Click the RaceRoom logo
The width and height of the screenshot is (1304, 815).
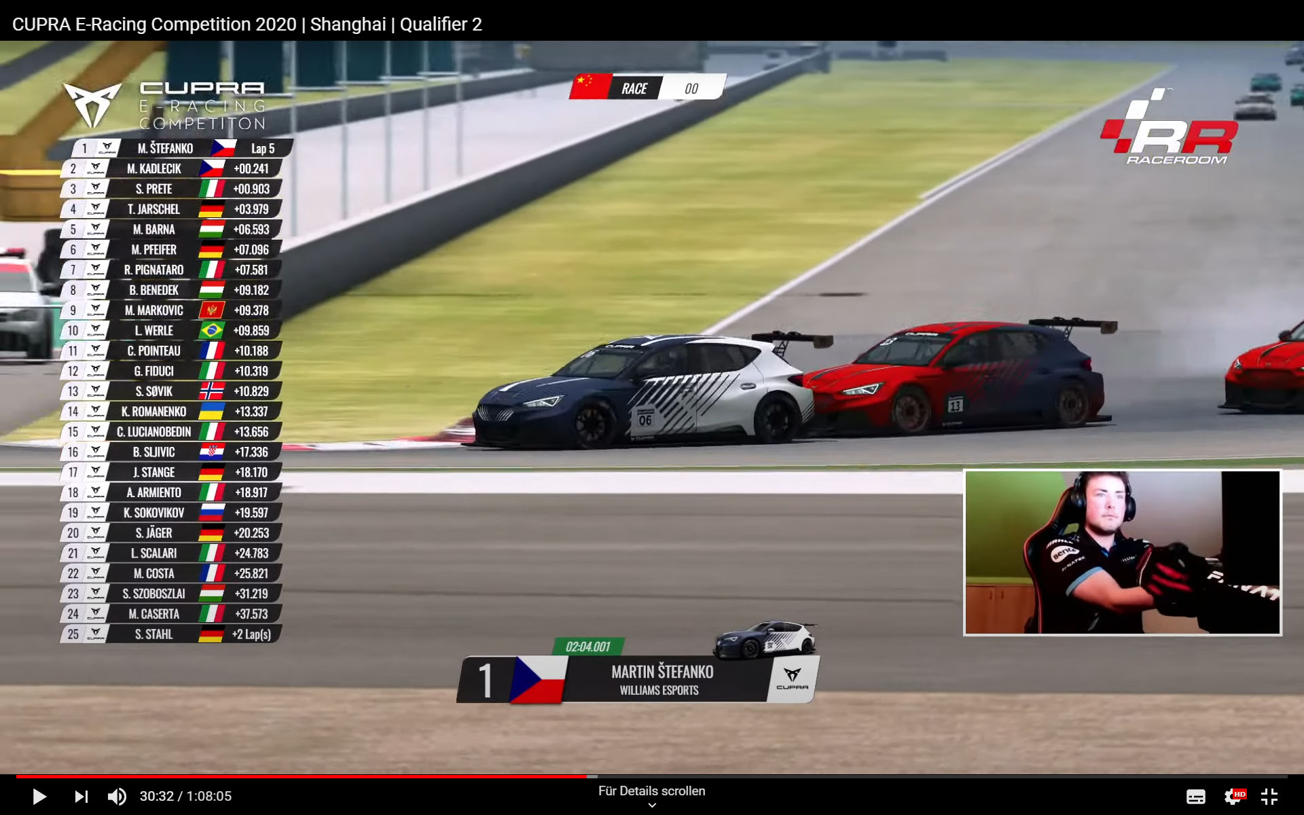(1170, 127)
